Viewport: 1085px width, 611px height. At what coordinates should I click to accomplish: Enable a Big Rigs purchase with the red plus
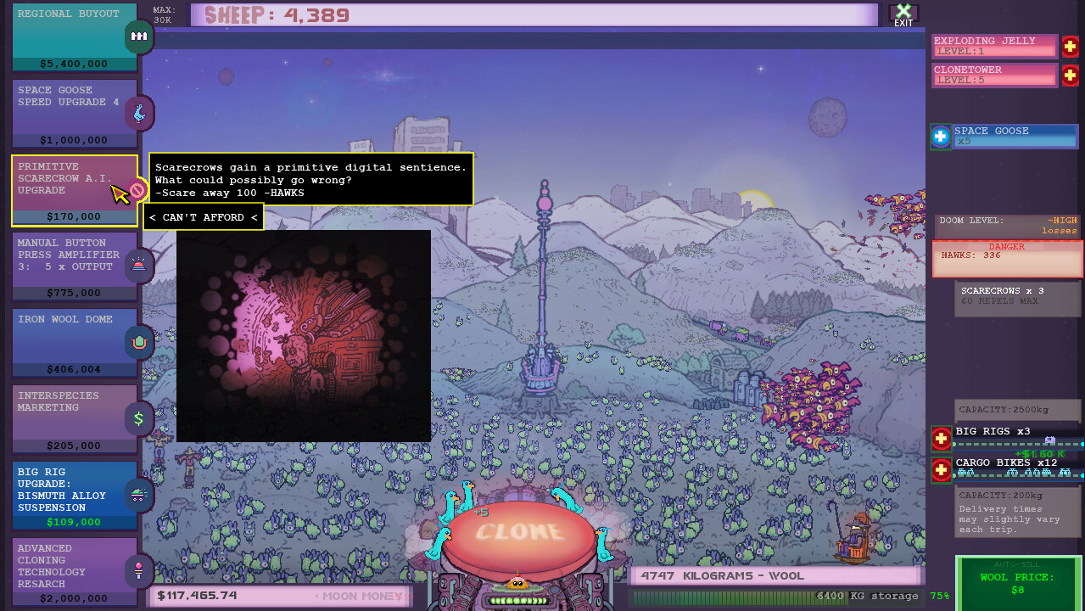tap(940, 440)
